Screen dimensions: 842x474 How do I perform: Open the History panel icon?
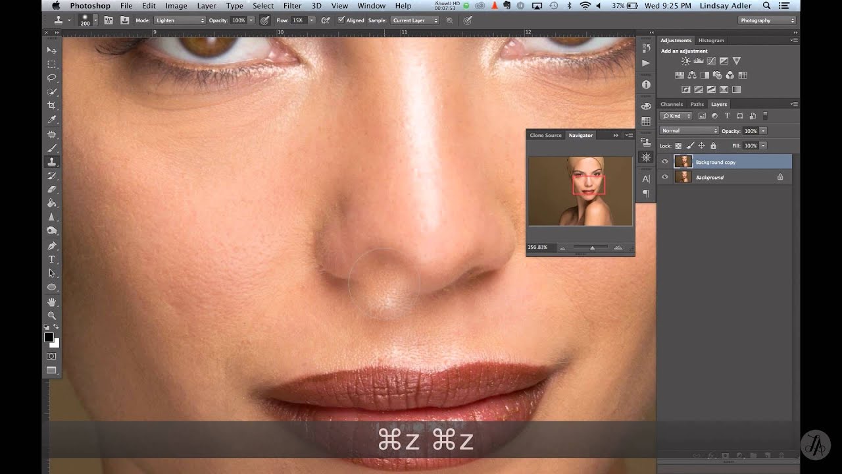pyautogui.click(x=646, y=48)
